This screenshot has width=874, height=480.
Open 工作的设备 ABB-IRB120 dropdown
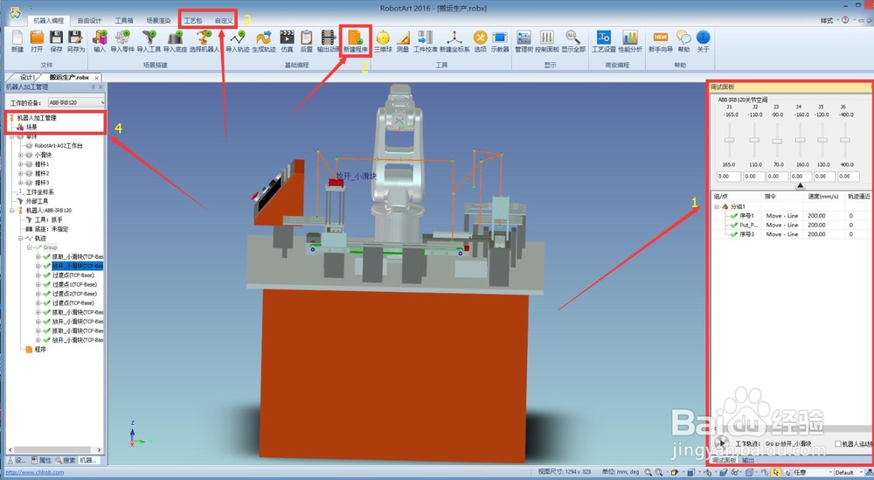tap(76, 102)
